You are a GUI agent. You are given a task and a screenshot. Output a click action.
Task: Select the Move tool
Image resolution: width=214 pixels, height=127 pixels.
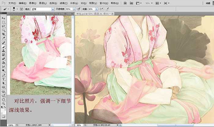pyautogui.click(x=4, y=18)
